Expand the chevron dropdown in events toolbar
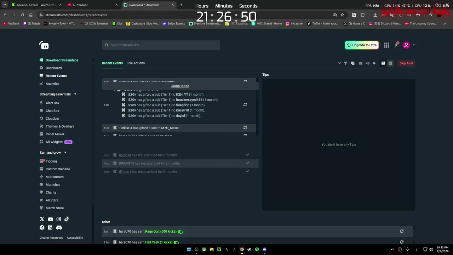Screen dimensions: 453x255 tap(339, 63)
